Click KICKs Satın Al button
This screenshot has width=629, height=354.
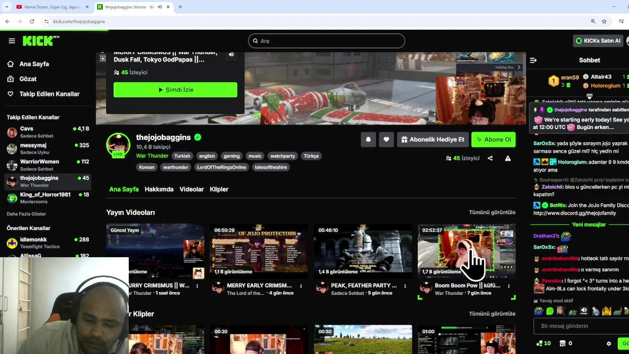click(x=598, y=41)
